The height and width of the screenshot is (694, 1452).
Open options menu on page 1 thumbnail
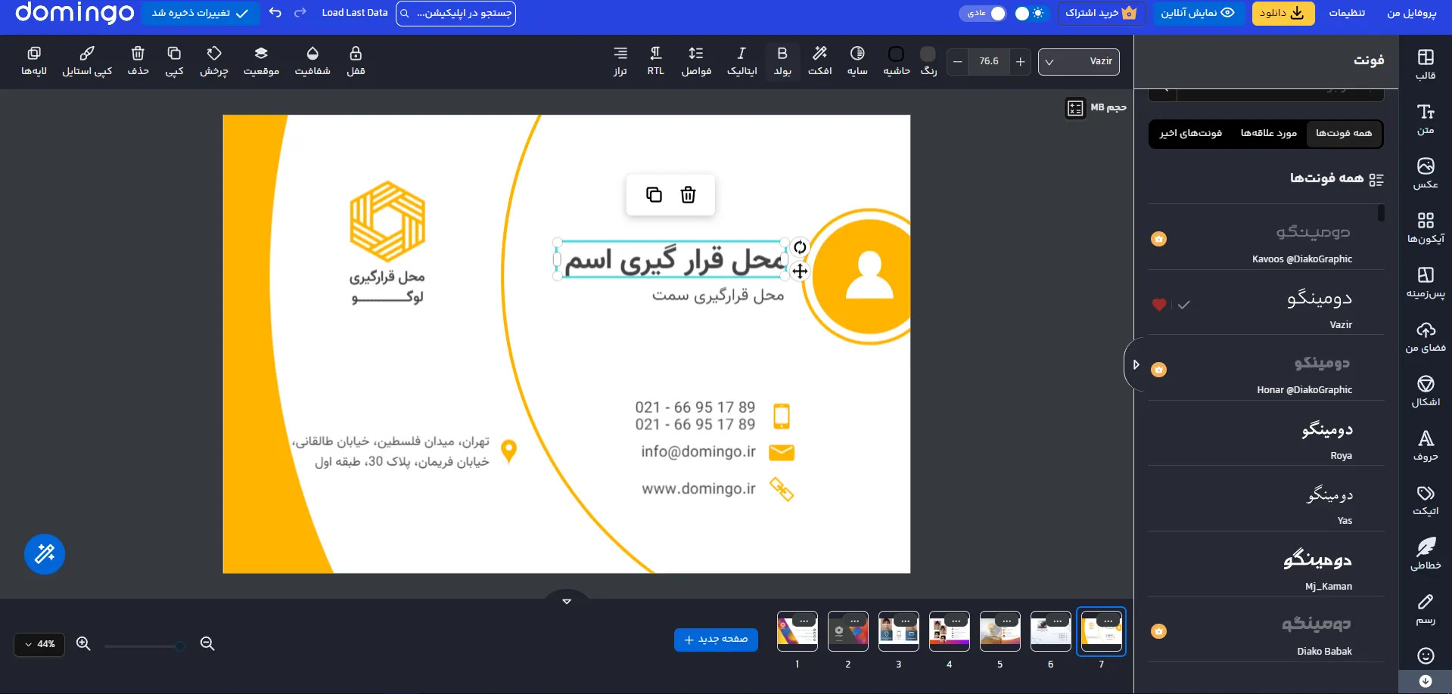804,621
